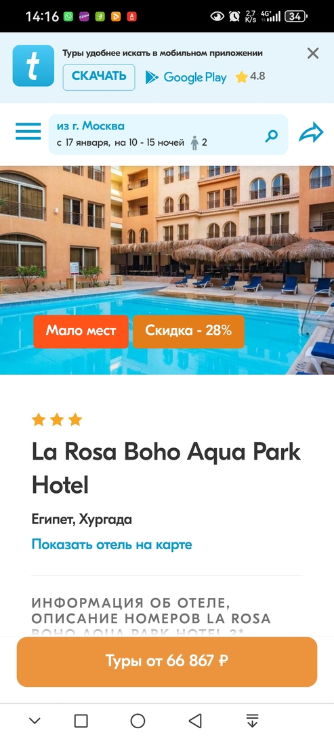Image resolution: width=334 pixels, height=739 pixels.
Task: Tap the 4.8 star rating
Action: (x=250, y=77)
